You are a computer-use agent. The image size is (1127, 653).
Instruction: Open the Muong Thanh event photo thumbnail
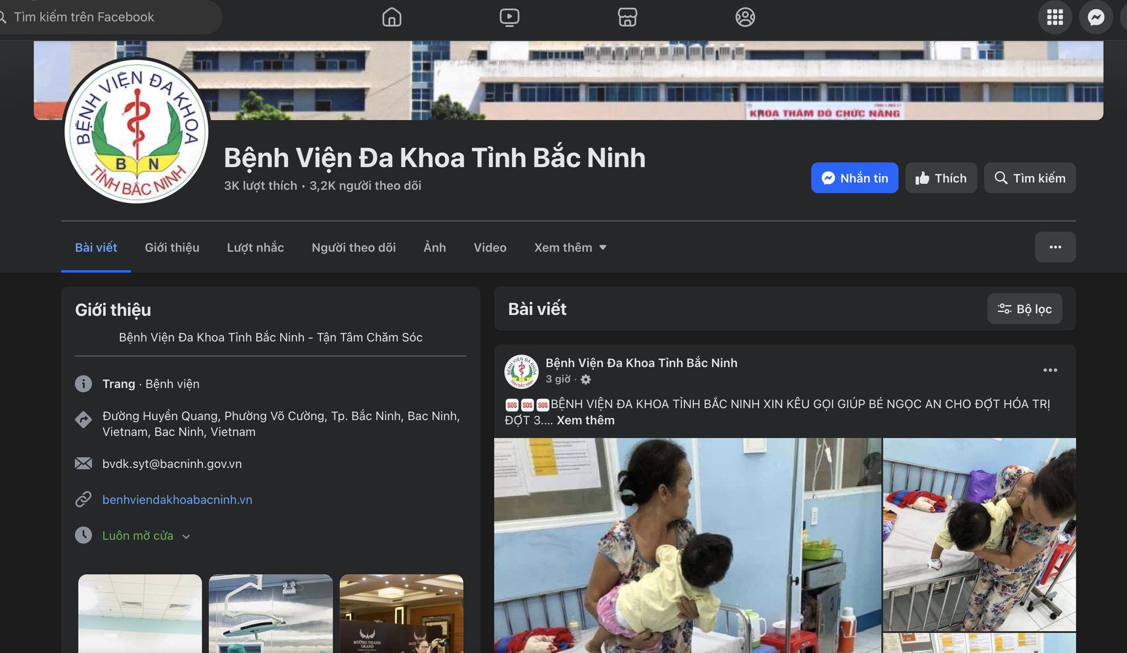click(402, 613)
